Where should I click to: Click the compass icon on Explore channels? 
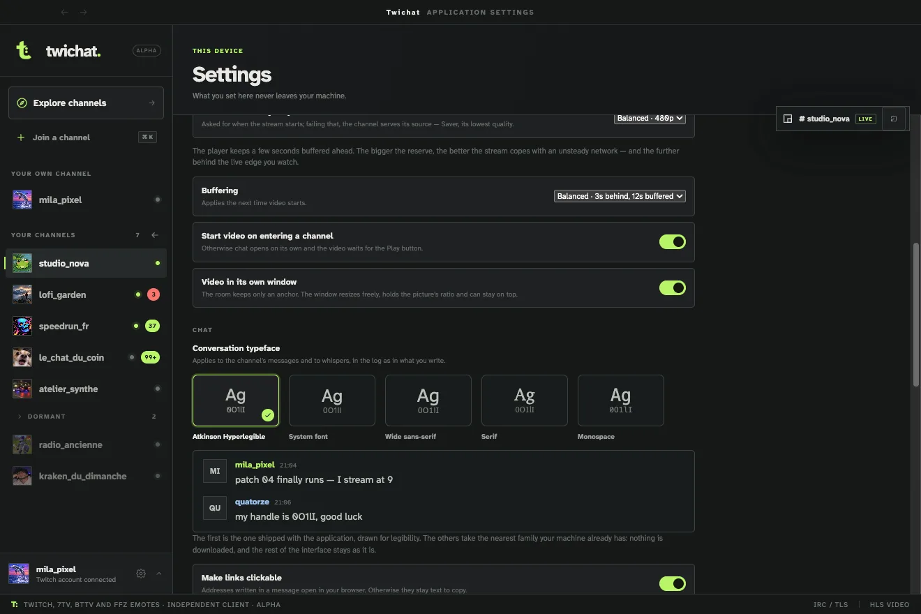click(x=22, y=103)
